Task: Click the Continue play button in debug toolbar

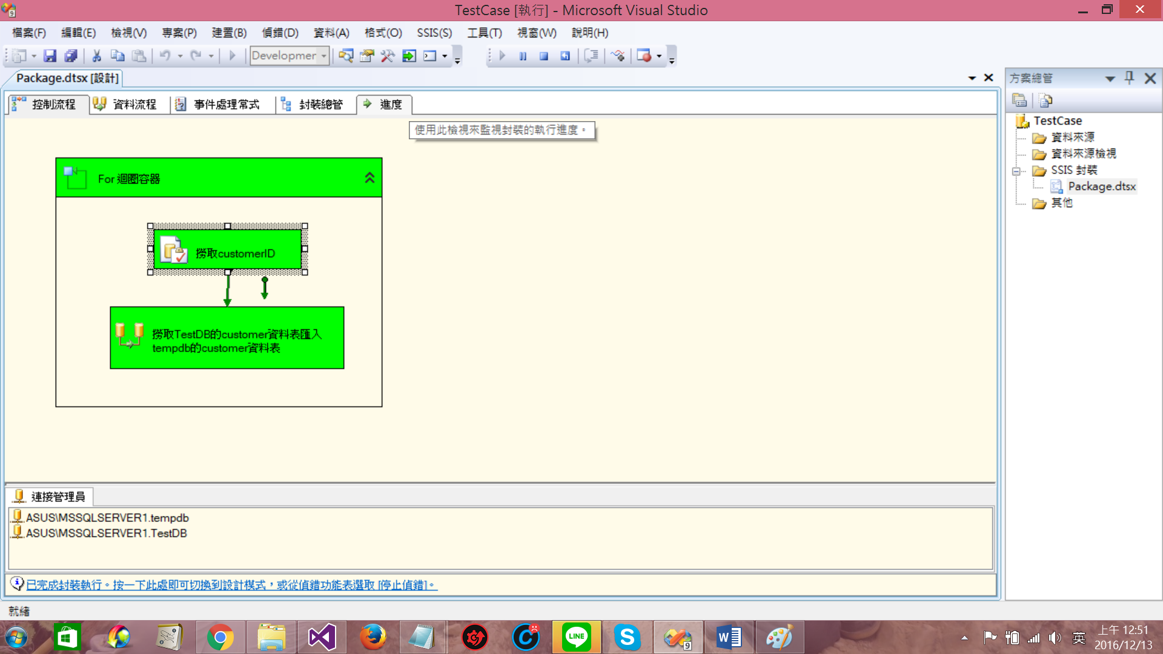Action: (502, 56)
